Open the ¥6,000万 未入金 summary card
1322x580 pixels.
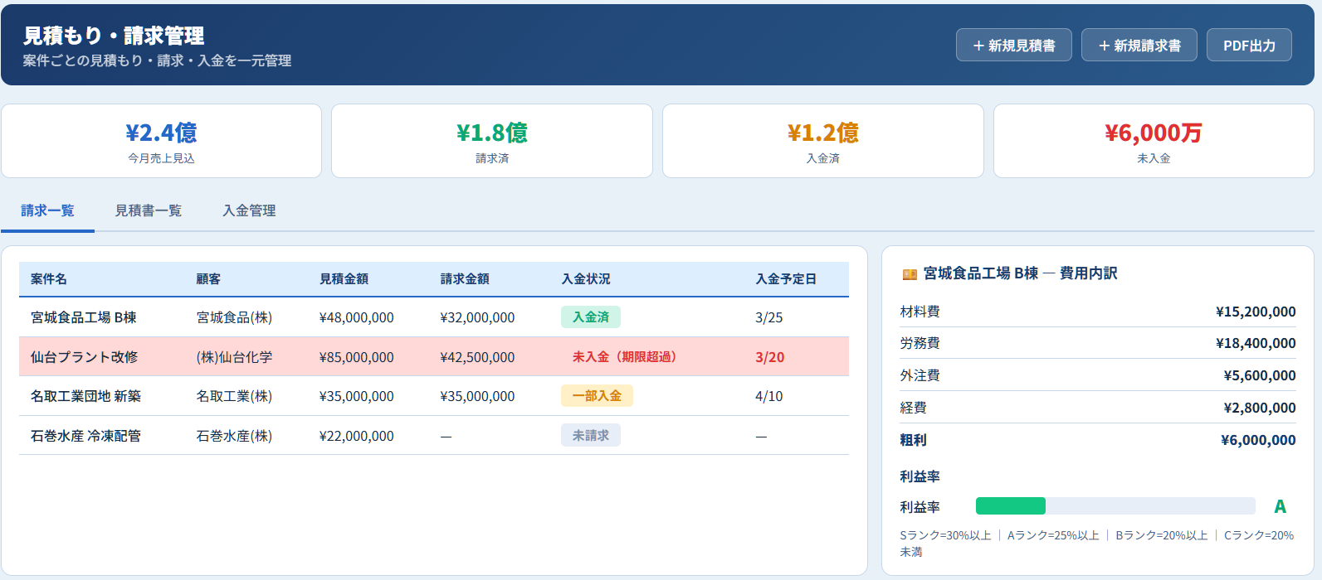(1153, 141)
